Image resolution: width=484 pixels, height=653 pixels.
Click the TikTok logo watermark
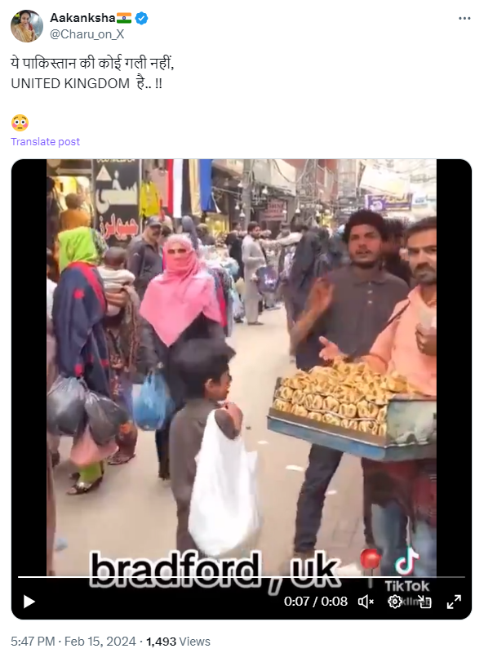(x=407, y=570)
